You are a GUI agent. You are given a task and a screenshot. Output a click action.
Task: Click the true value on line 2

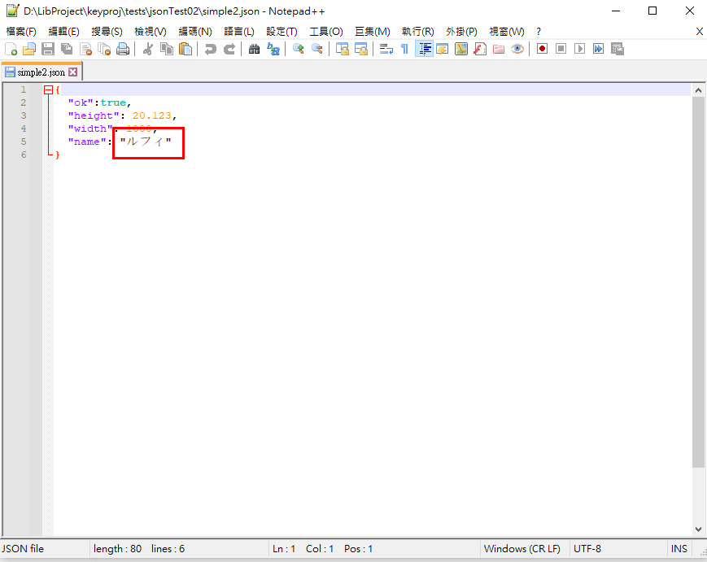pyautogui.click(x=113, y=102)
